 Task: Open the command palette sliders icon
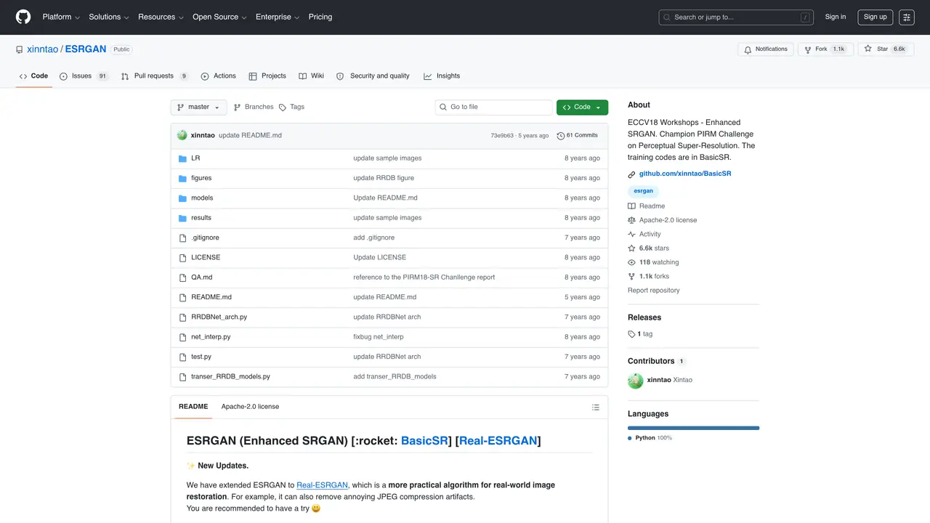tap(906, 17)
